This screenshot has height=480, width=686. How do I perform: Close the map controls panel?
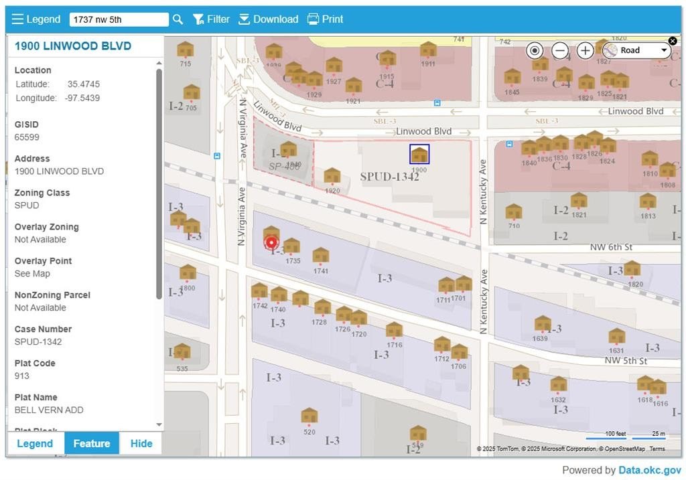pos(673,41)
